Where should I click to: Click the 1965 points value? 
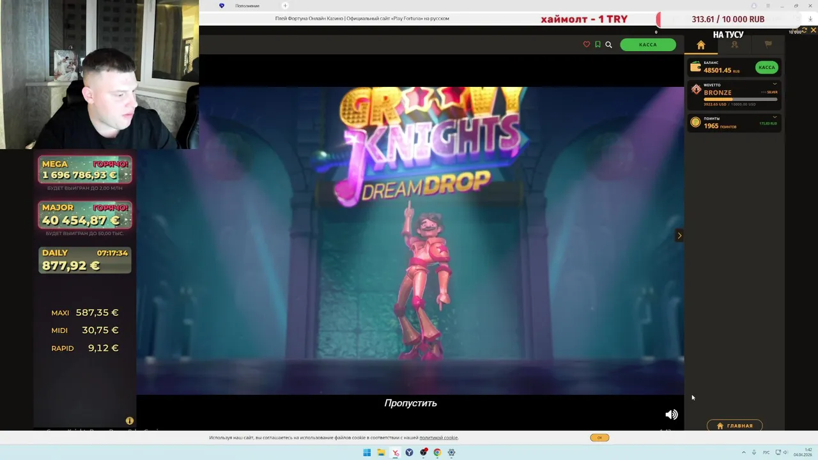click(711, 126)
